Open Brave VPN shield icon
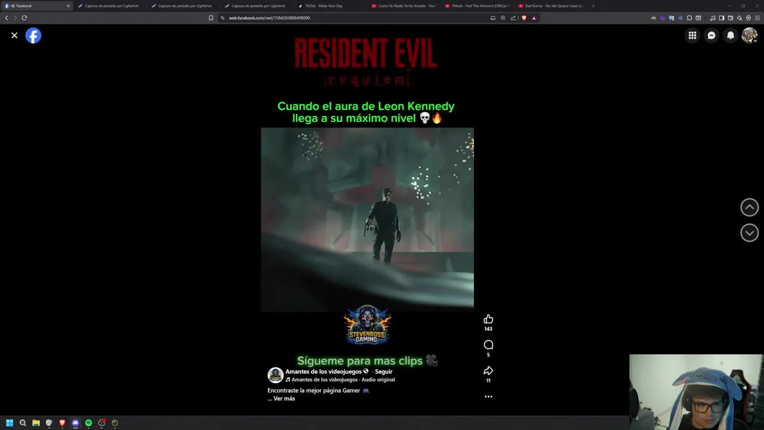Image resolution: width=764 pixels, height=430 pixels. coord(748,18)
